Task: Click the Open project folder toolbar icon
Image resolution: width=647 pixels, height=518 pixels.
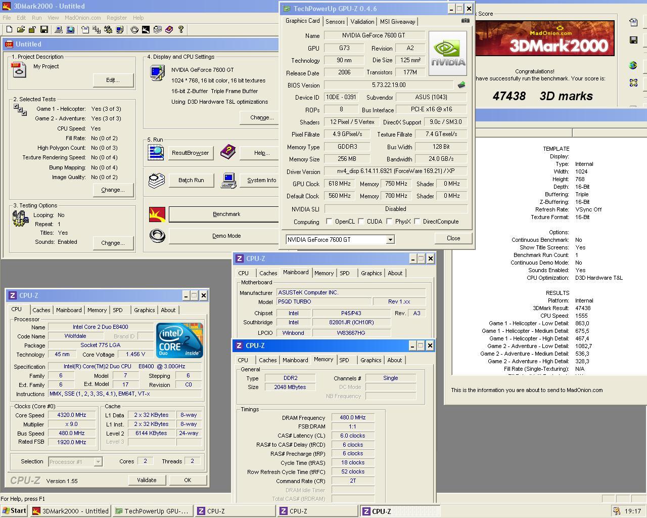Action: [21, 30]
